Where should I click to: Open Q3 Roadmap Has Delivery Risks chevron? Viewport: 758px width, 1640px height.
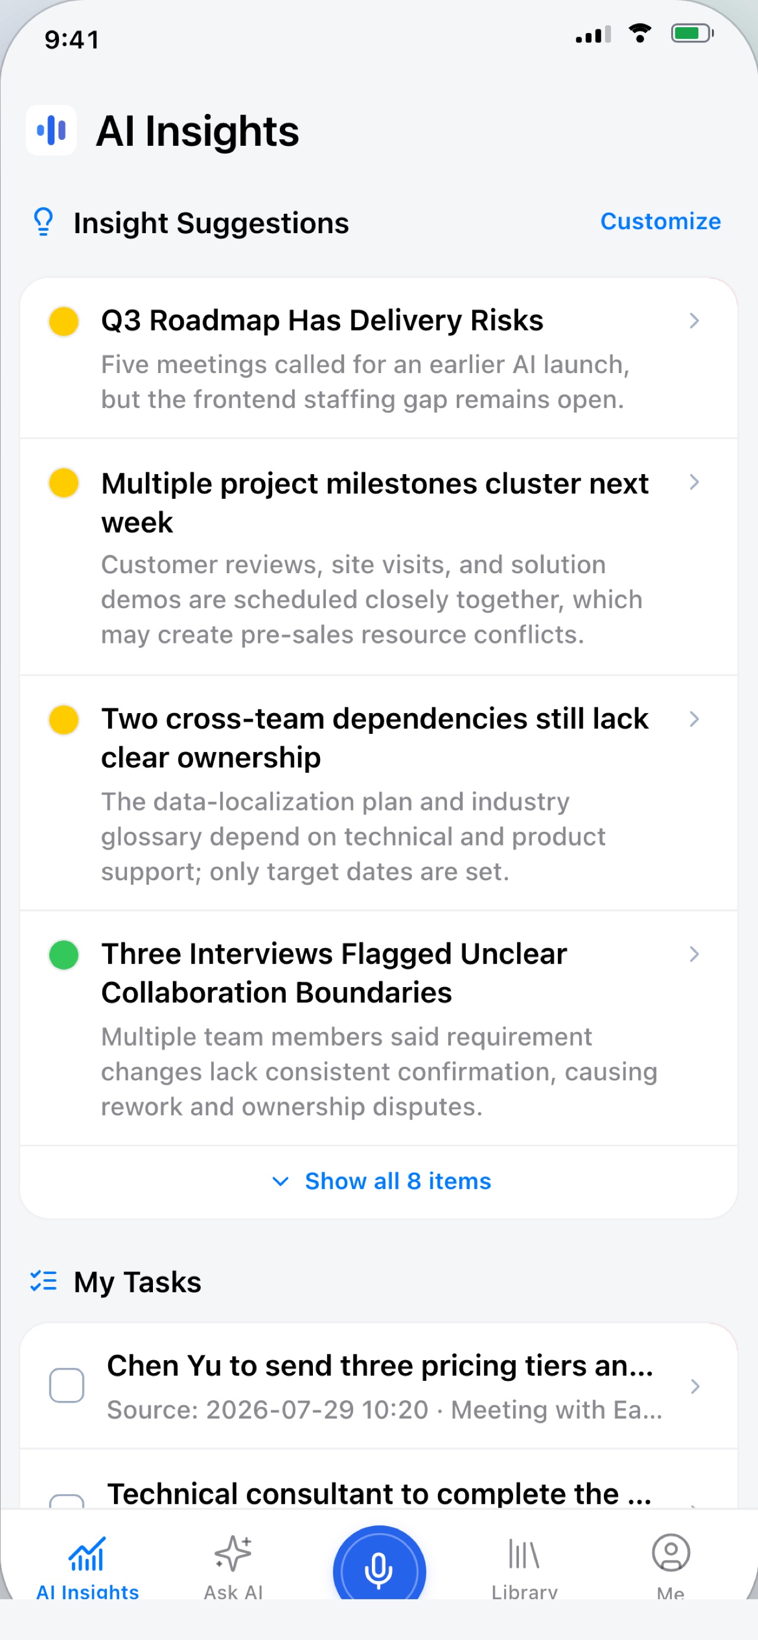[694, 320]
